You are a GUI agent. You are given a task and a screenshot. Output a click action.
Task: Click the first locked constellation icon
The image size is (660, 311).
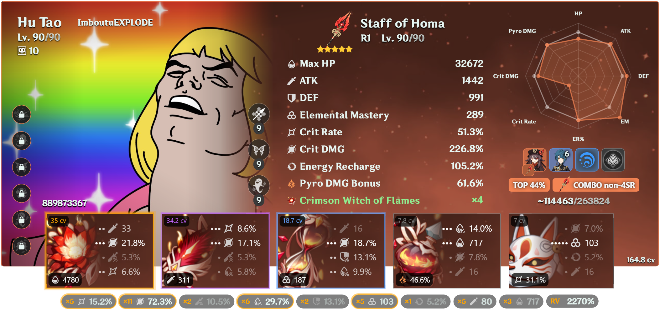[22, 114]
